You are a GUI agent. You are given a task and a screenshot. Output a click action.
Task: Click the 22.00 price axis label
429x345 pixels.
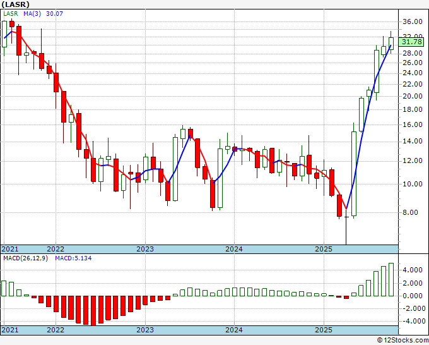pyautogui.click(x=413, y=84)
